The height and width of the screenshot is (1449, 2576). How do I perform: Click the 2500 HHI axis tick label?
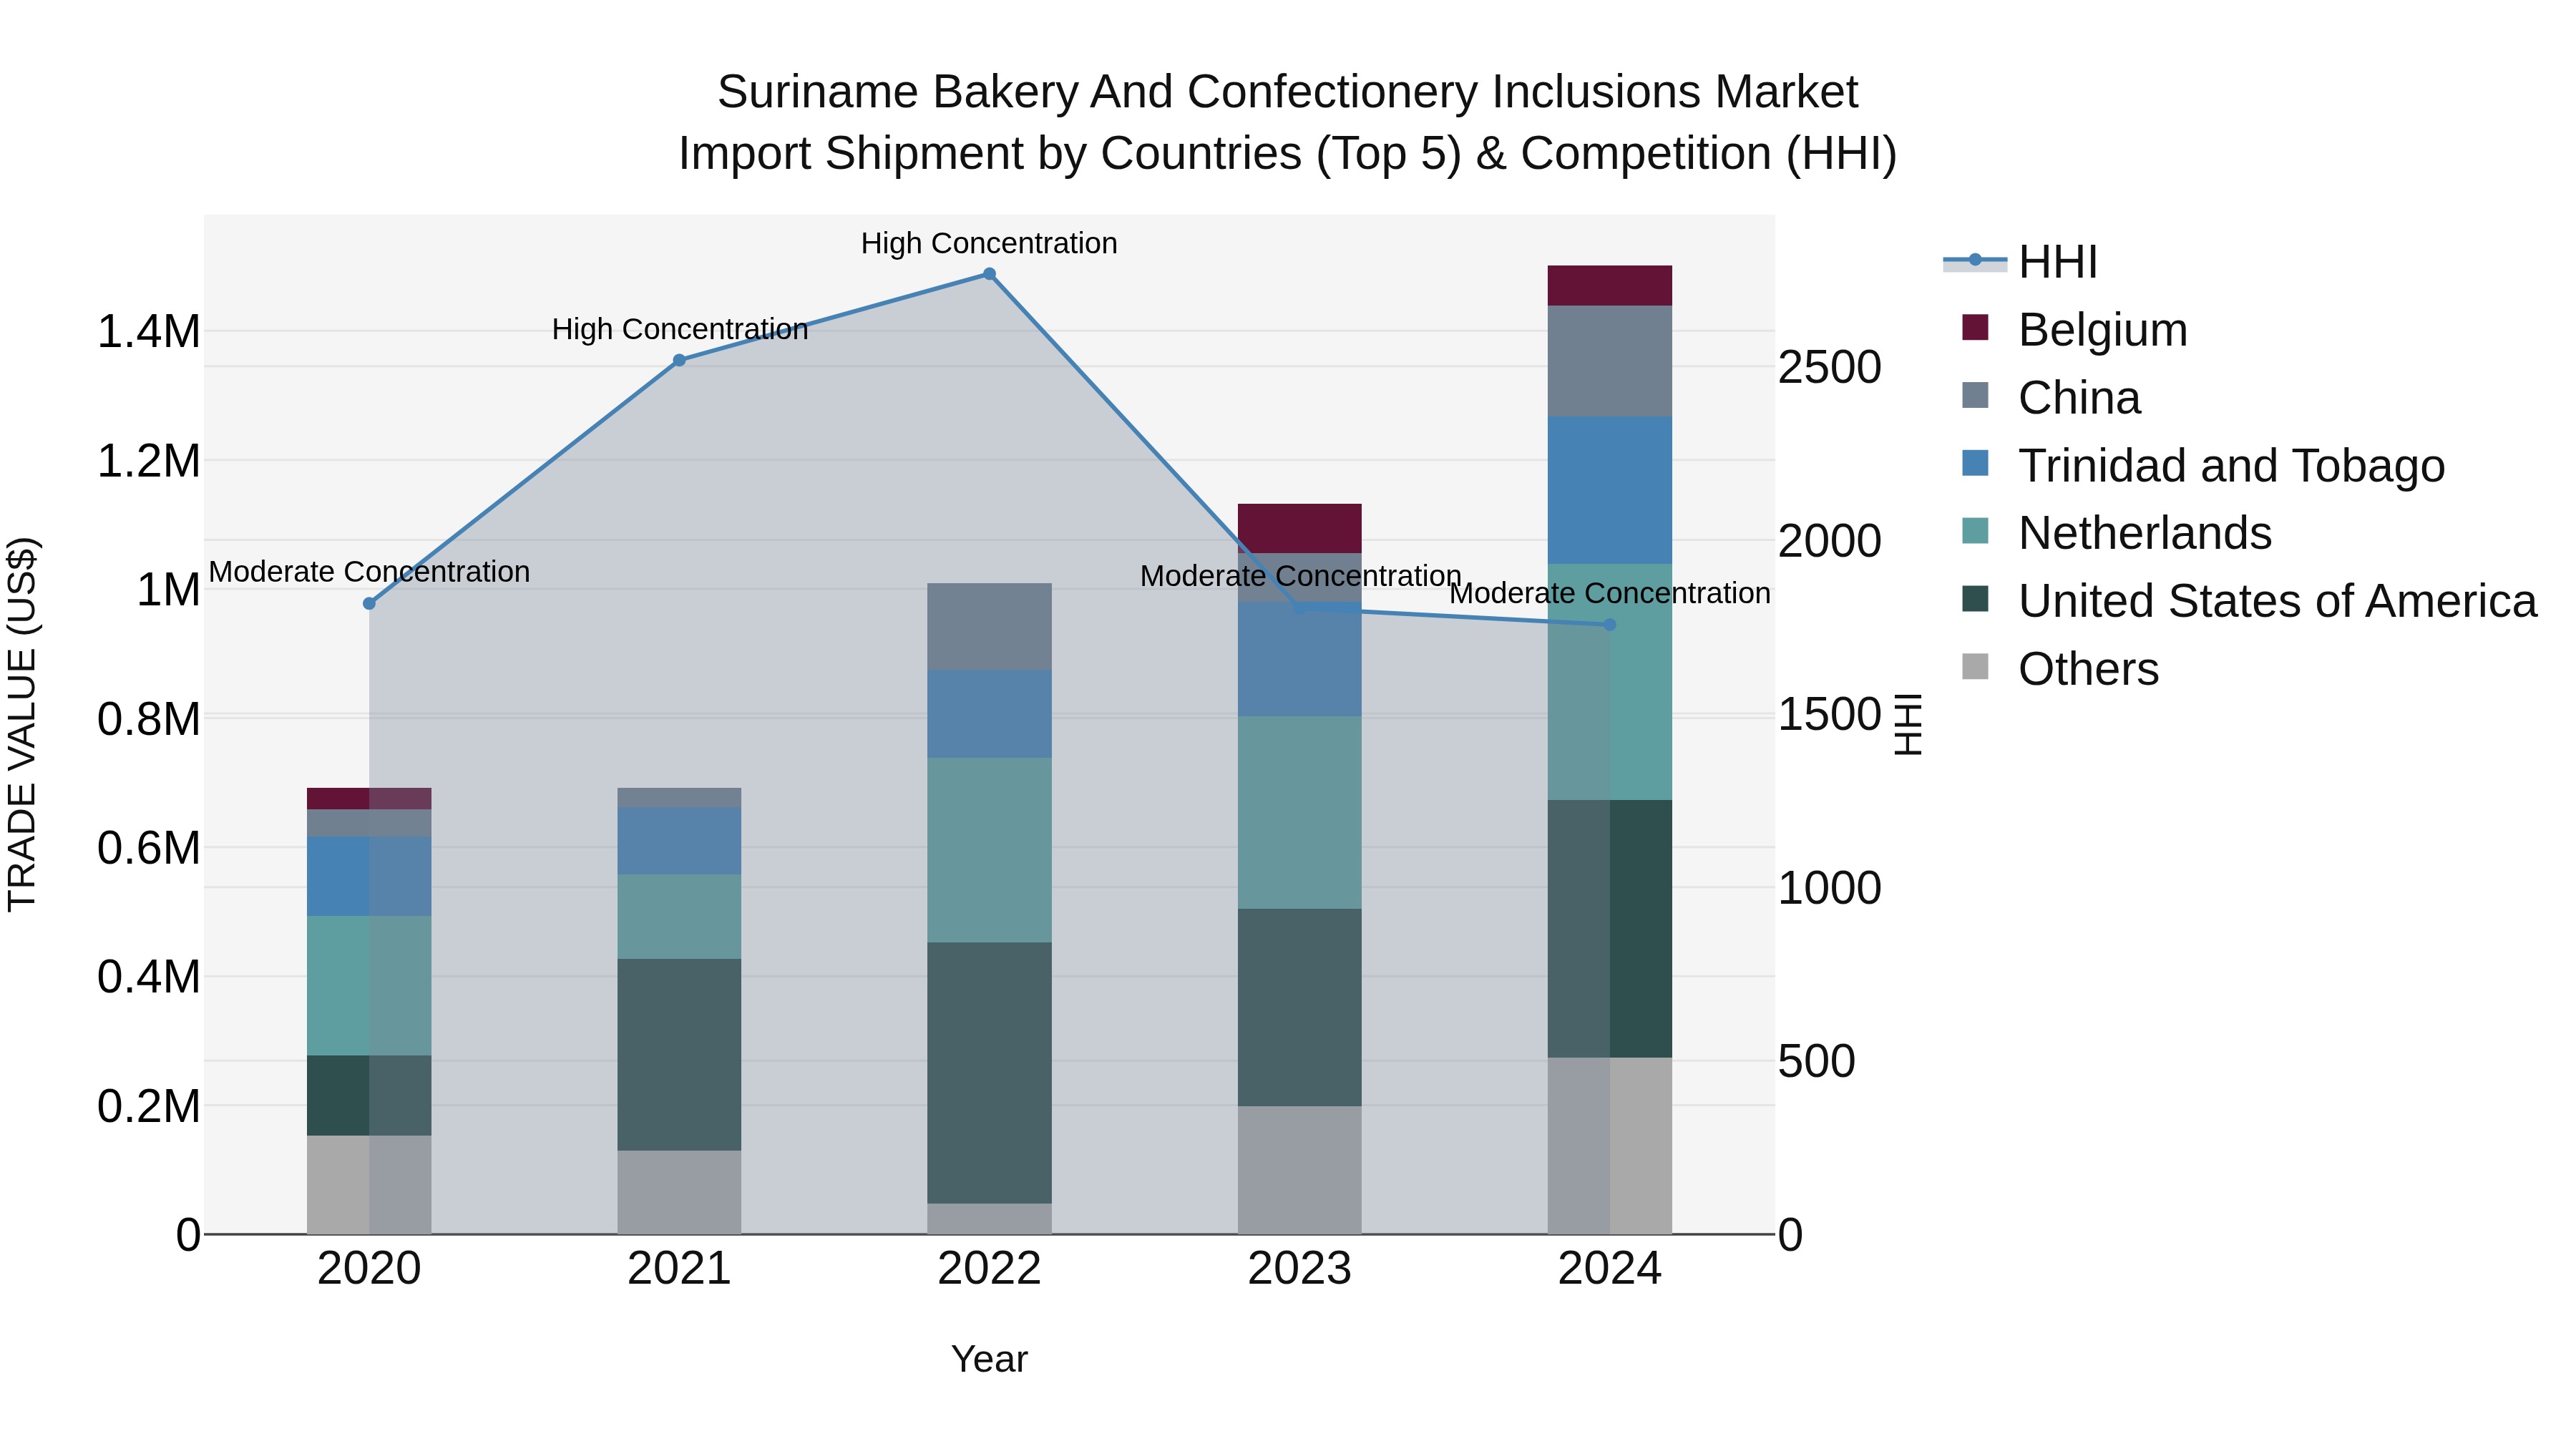(1829, 368)
